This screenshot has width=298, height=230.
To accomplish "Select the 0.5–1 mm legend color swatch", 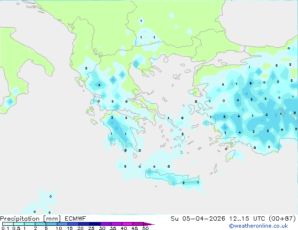I will tap(19, 224).
